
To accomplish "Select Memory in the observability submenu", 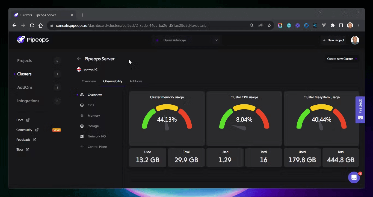I will [94, 116].
